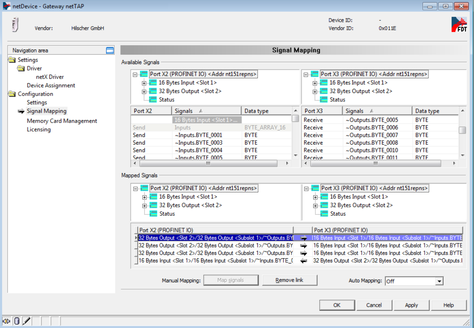Image resolution: width=474 pixels, height=328 pixels.
Task: Select ~Outputs.BYTE_0007 signal row
Action: 380,135
